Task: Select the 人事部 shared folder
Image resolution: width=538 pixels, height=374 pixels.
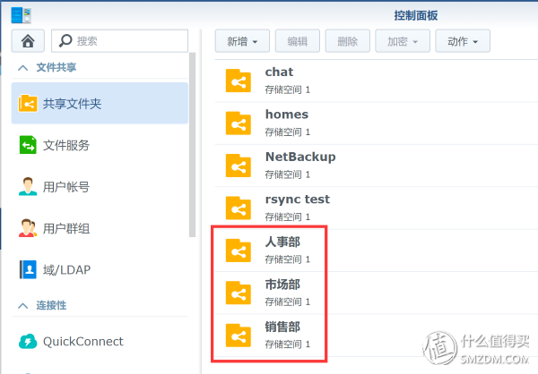Action: pyautogui.click(x=377, y=251)
